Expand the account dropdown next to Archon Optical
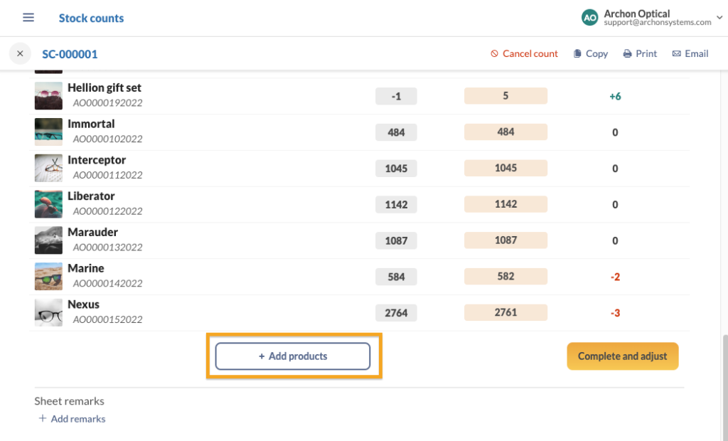The height and width of the screenshot is (441, 728). pyautogui.click(x=720, y=17)
